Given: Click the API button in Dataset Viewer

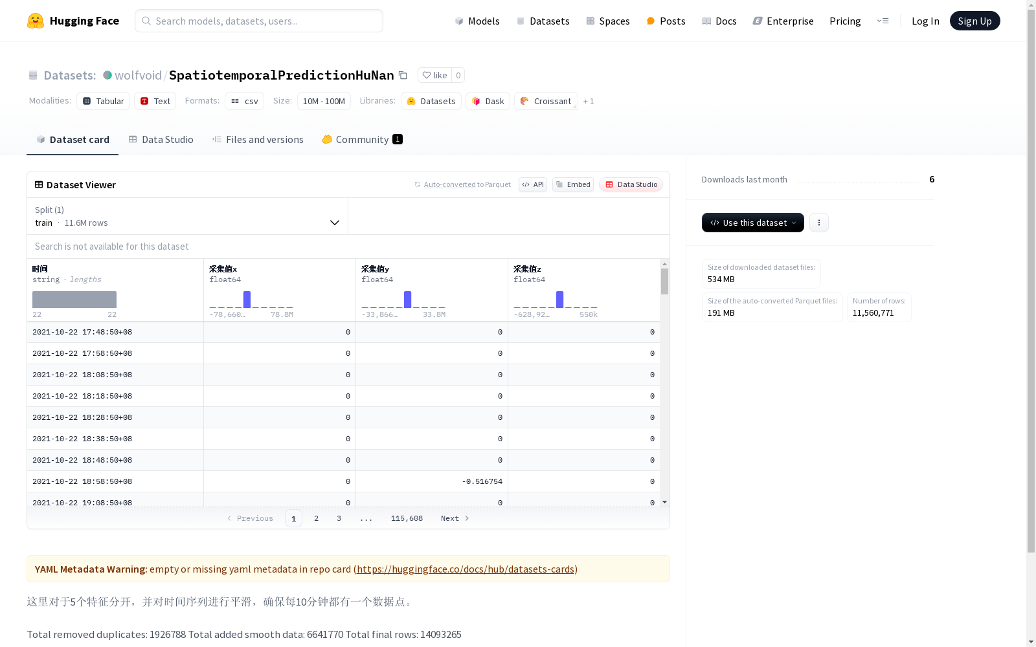Looking at the screenshot, I should [x=533, y=184].
